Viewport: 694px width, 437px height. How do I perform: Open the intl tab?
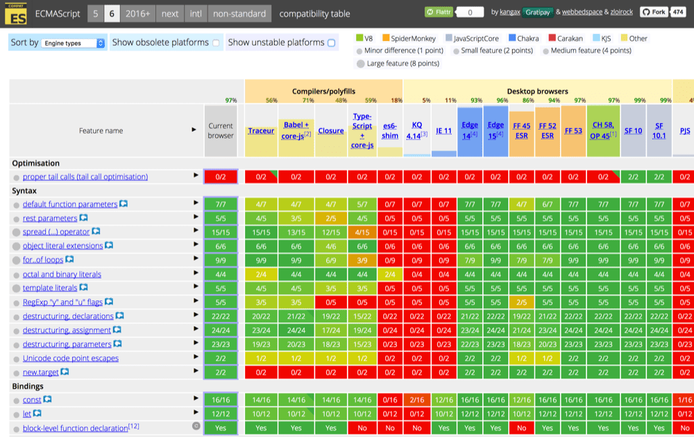tap(196, 14)
